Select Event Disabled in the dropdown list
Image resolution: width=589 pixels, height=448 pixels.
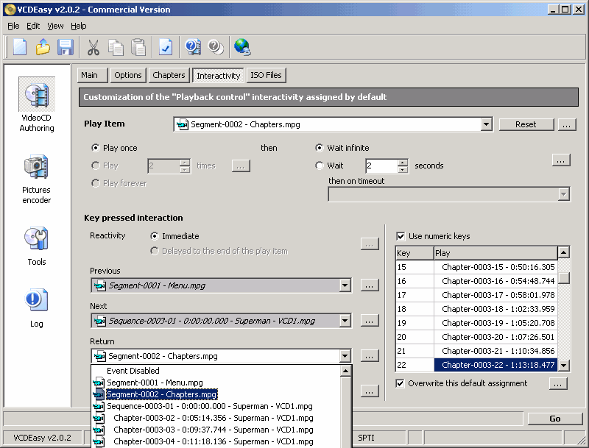(x=133, y=371)
